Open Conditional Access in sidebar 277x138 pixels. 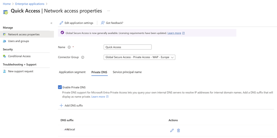(19, 56)
